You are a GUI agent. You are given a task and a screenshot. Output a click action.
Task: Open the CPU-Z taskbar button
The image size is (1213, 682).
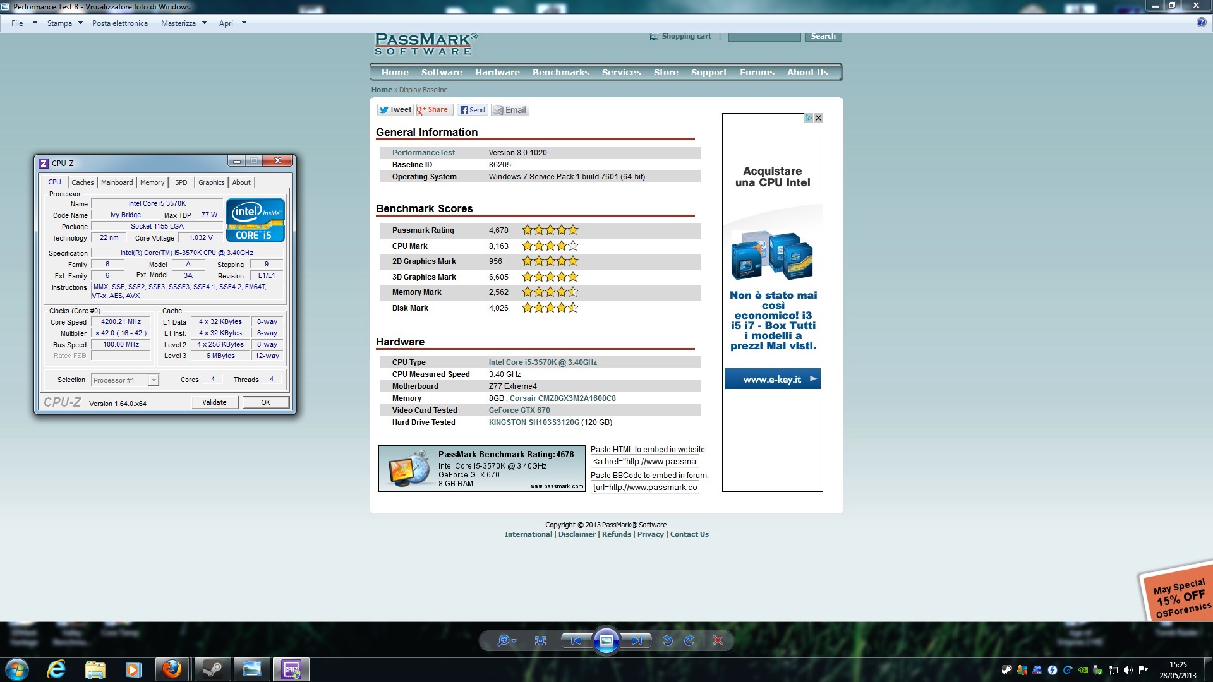291,669
